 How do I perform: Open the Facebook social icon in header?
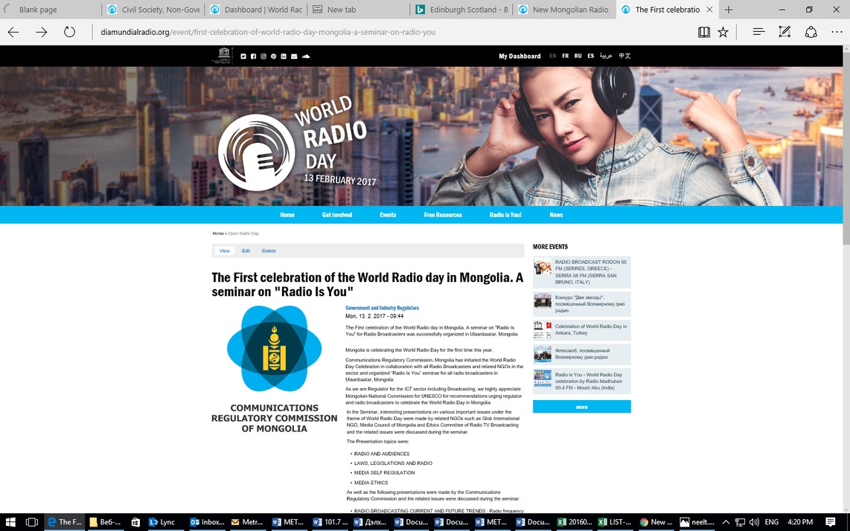point(253,57)
